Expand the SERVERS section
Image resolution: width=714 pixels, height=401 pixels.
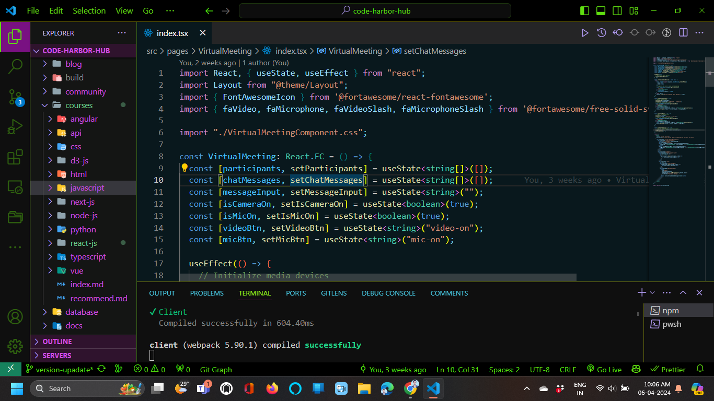click(x=84, y=356)
